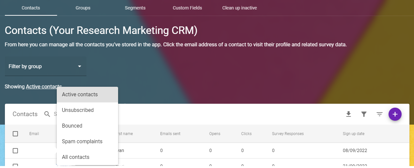Screen dimensions: 414x168
Task: Click the sort lines icon
Action: [x=379, y=114]
